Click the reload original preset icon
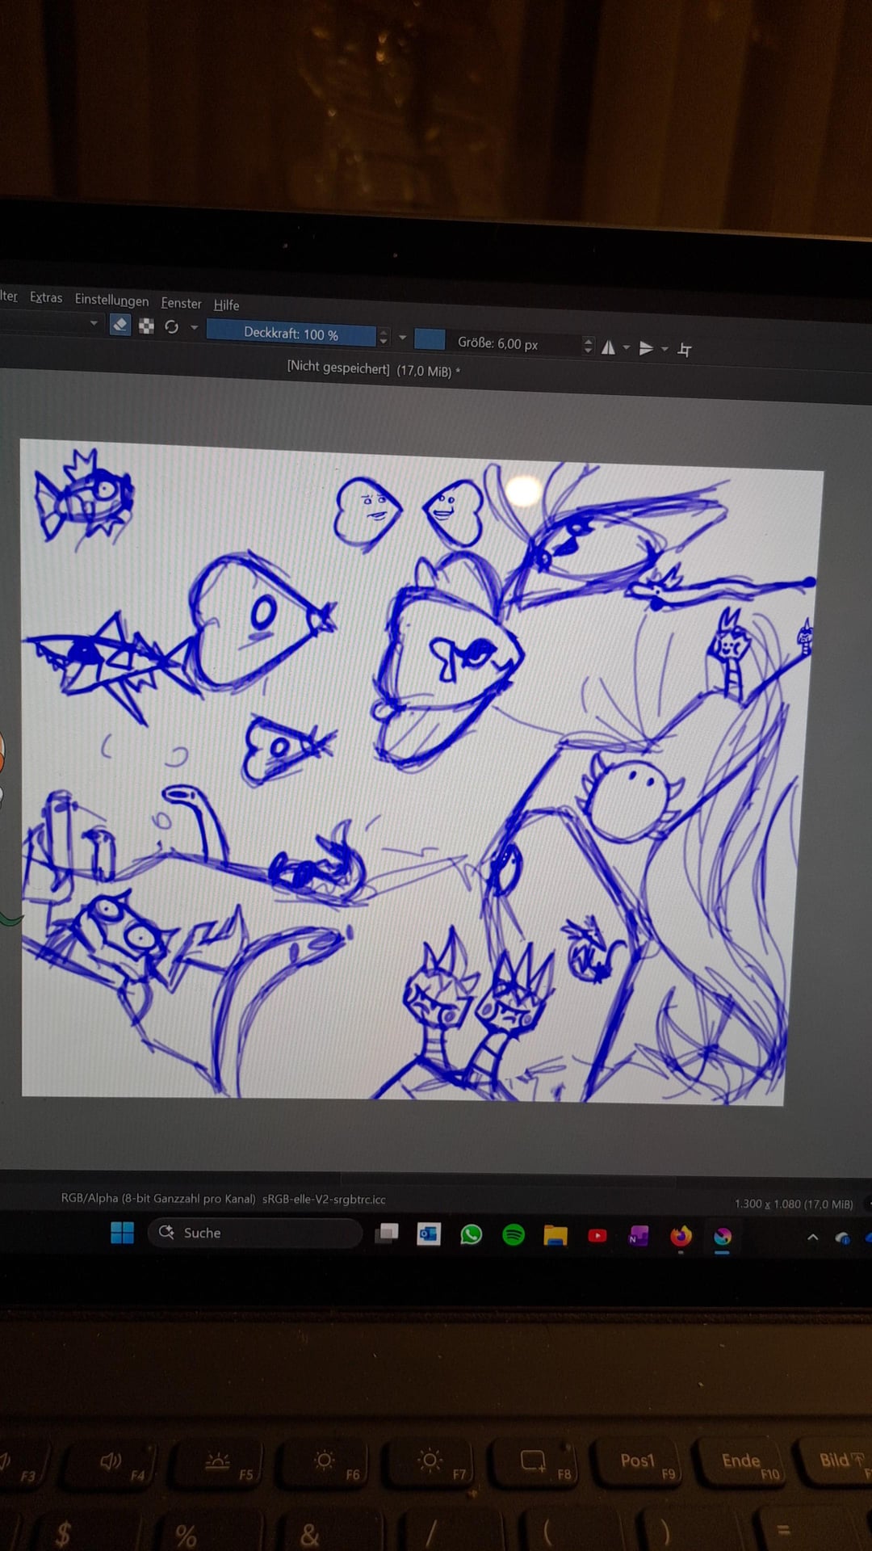Image resolution: width=872 pixels, height=1551 pixels. (x=171, y=327)
